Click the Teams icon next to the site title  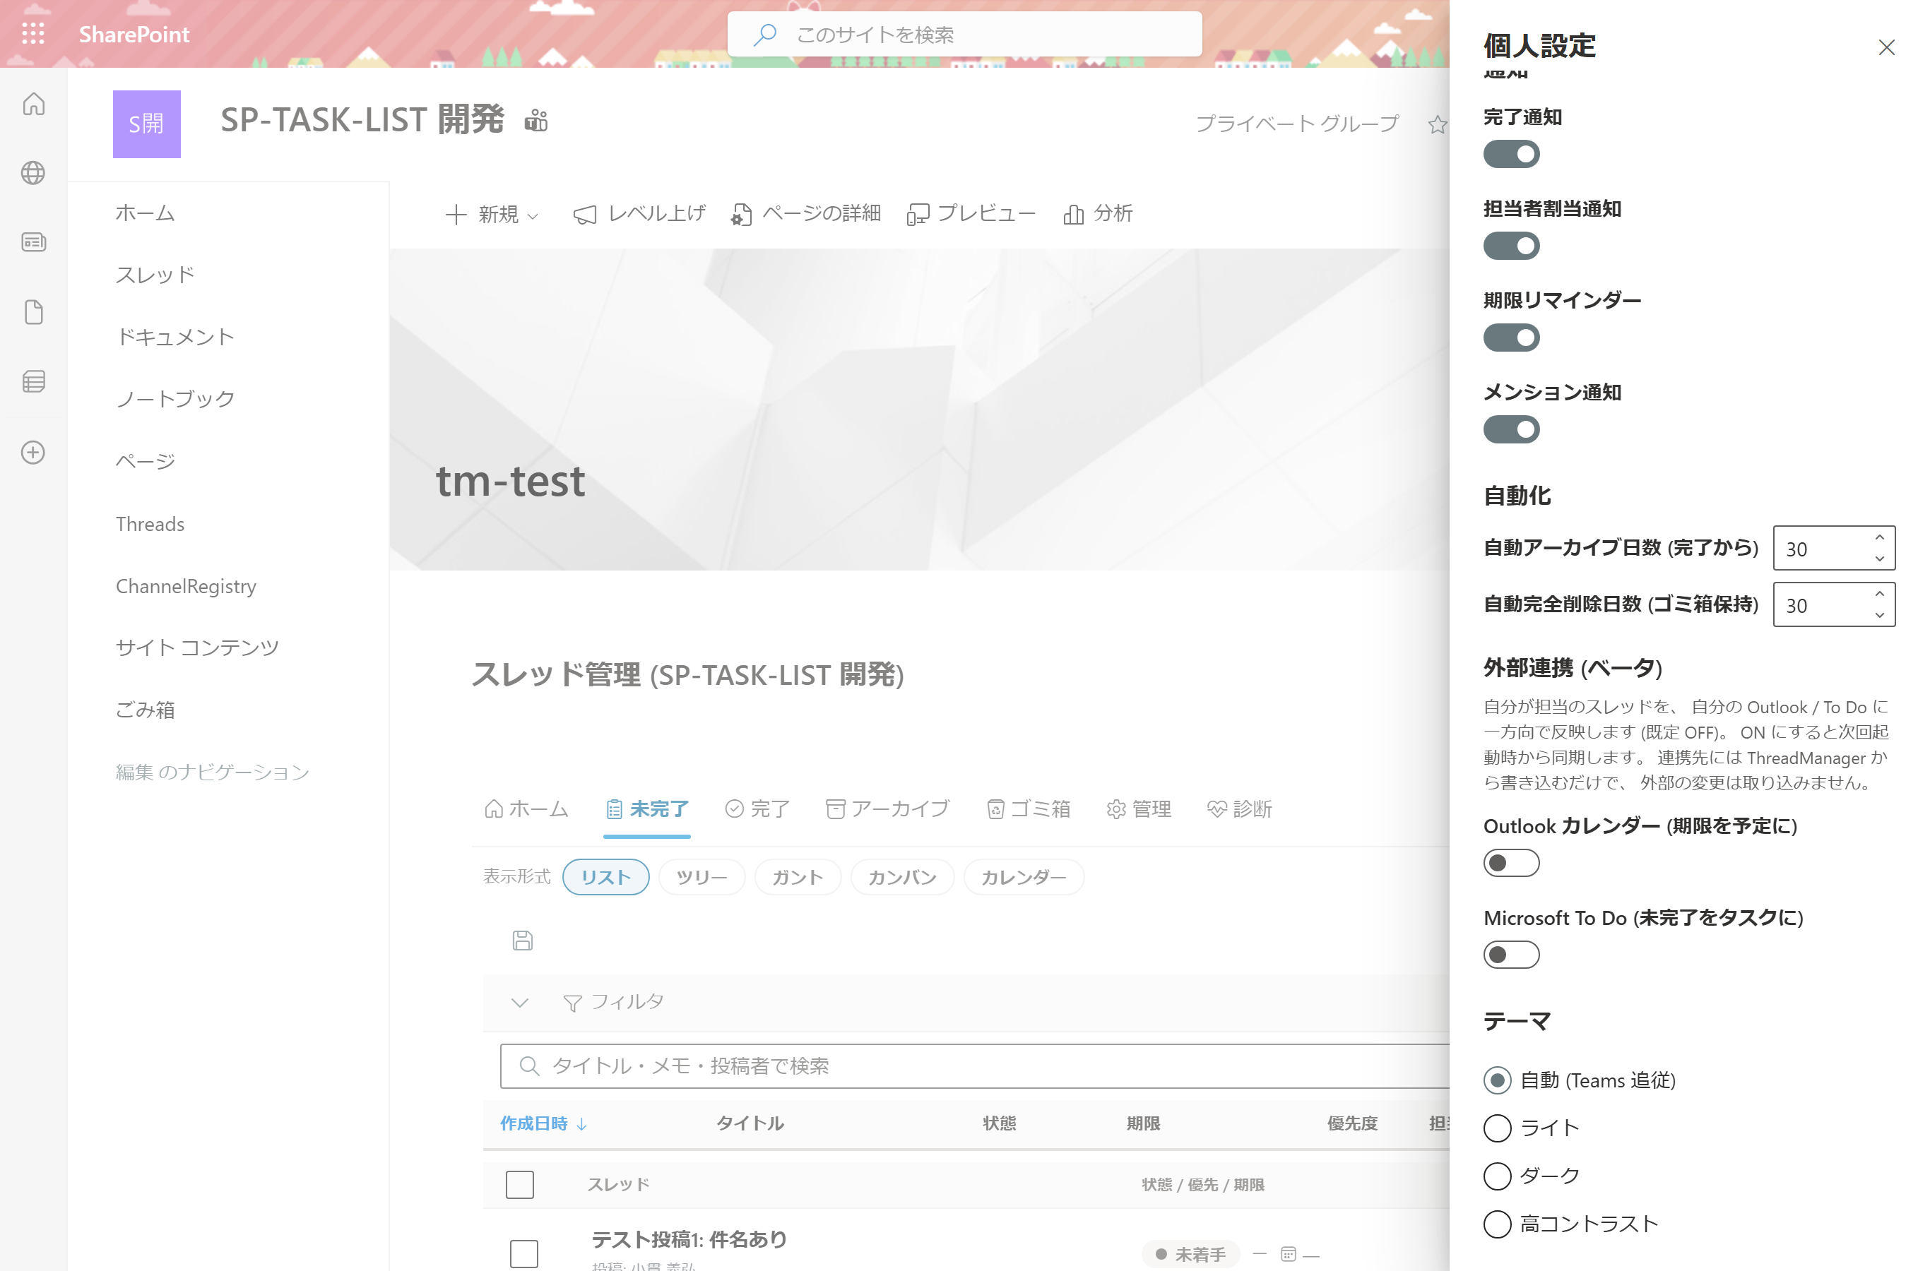pyautogui.click(x=536, y=121)
